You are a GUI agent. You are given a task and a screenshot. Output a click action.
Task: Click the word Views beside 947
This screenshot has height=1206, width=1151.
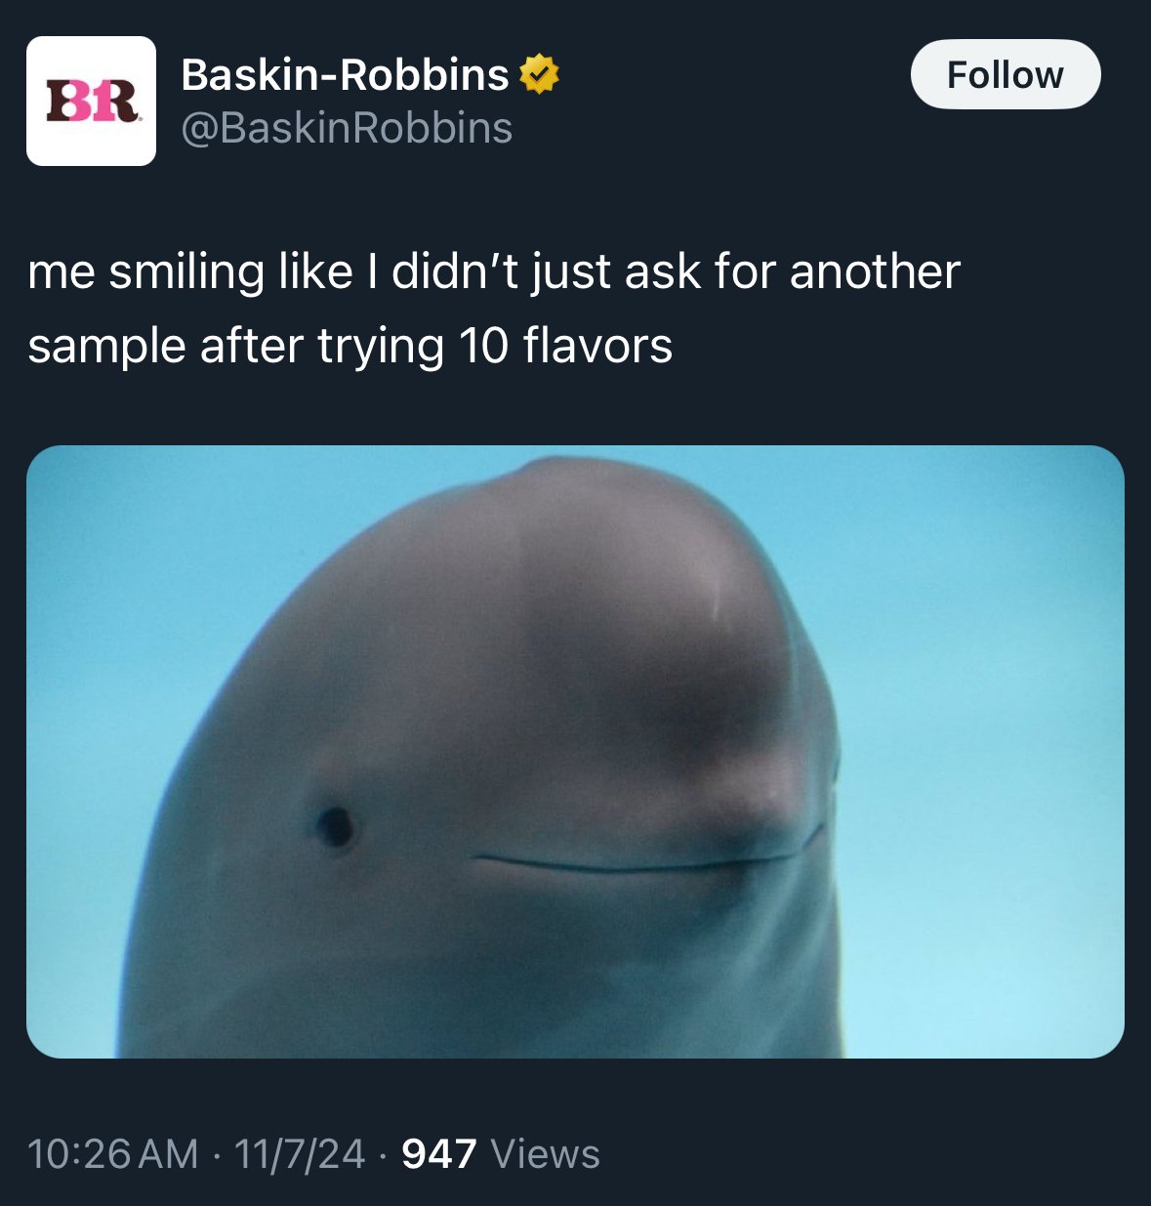pyautogui.click(x=545, y=1153)
